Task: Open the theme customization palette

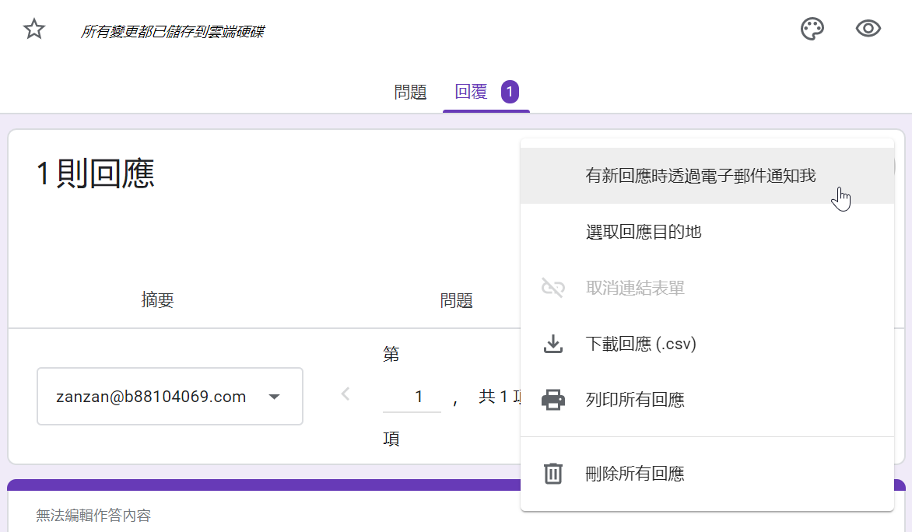Action: [812, 29]
